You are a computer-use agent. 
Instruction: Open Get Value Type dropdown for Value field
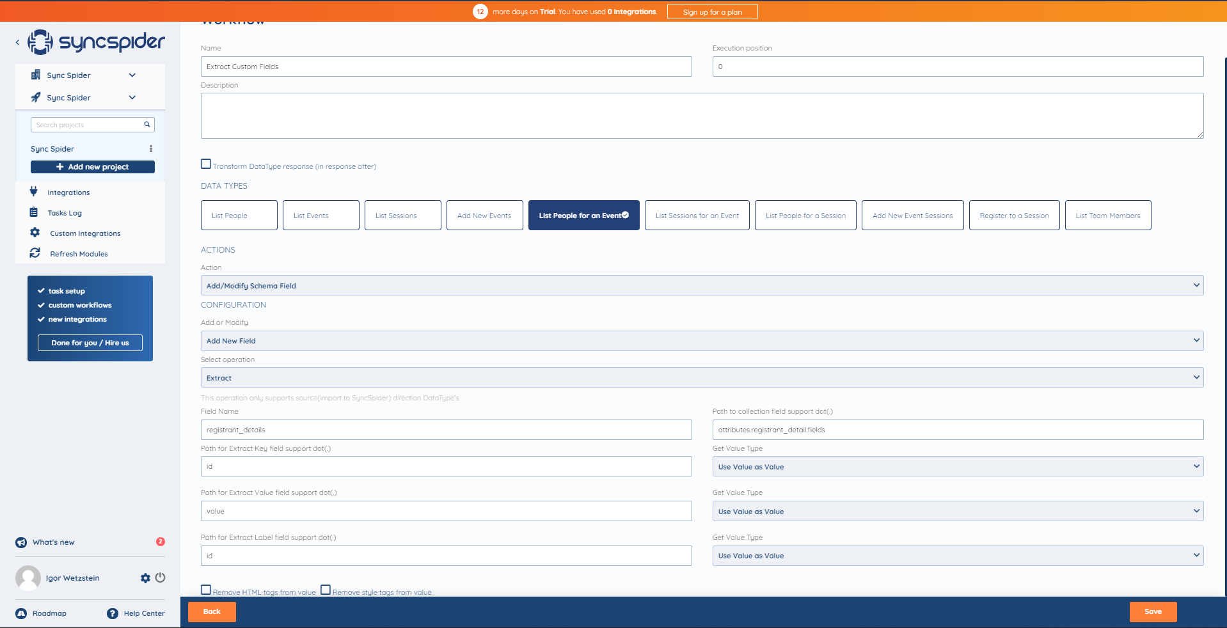click(958, 511)
